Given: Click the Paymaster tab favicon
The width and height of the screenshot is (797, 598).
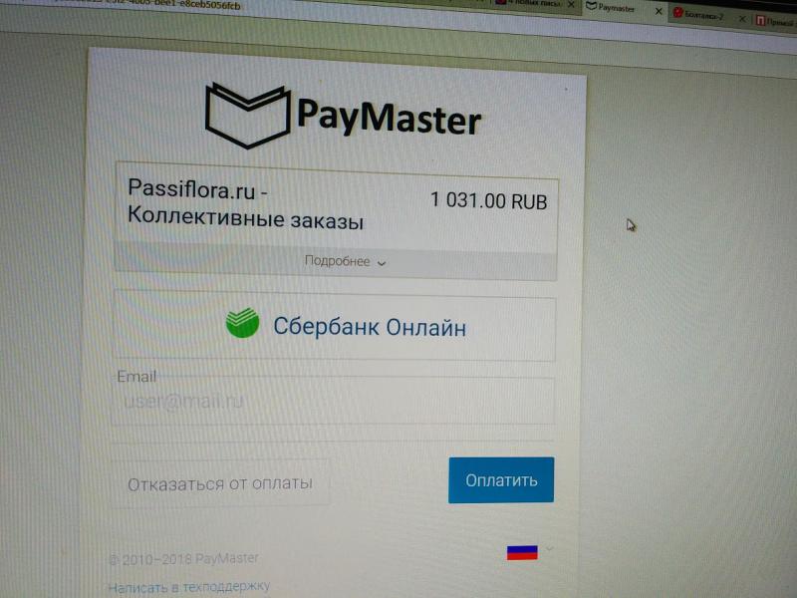Looking at the screenshot, I should (x=591, y=6).
